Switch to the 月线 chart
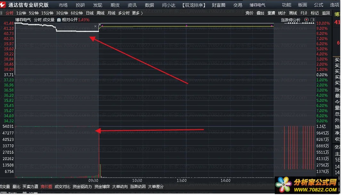 (x=111, y=13)
